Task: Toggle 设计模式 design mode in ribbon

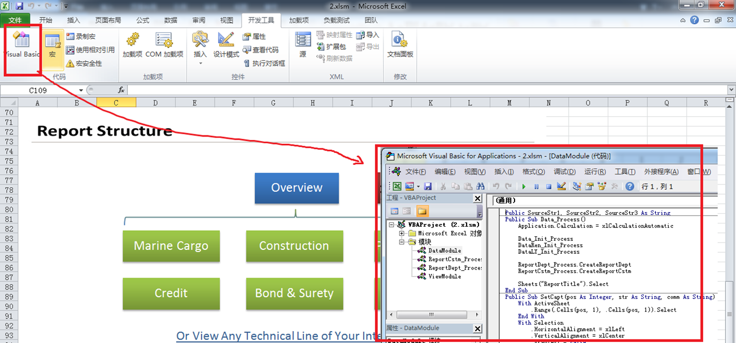Action: click(x=226, y=45)
